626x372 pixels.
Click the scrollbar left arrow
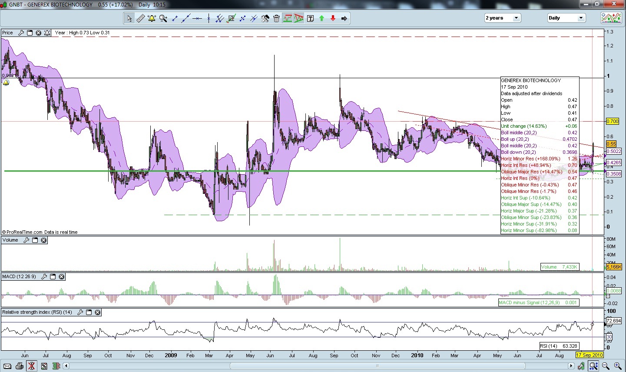coord(66,366)
